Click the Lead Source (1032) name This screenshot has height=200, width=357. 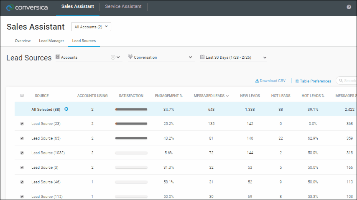[48, 153]
